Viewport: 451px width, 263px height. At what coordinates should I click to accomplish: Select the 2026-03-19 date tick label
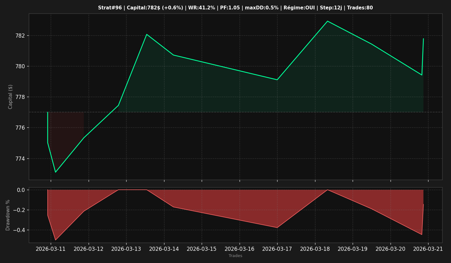point(353,249)
